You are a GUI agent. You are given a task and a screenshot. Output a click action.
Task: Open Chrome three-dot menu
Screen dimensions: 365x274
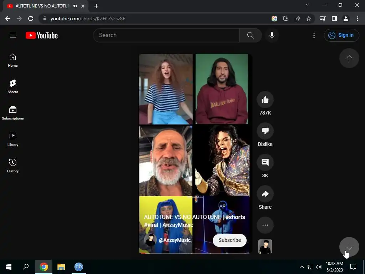(x=357, y=19)
